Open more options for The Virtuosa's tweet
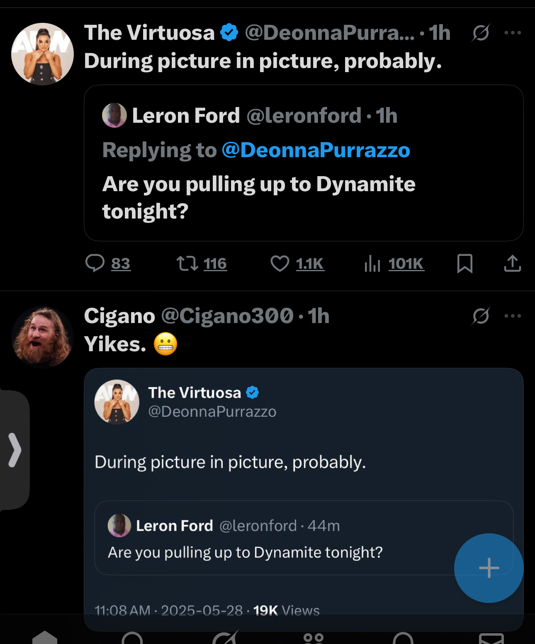This screenshot has height=644, width=535. point(513,33)
